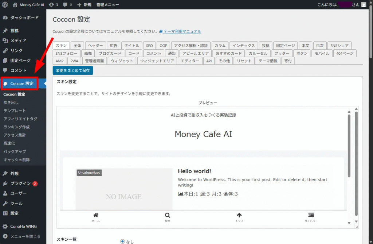Viewport: 373px width, 244px height.
Task: Click 変更をまとめて保存 button
Action: click(x=73, y=70)
